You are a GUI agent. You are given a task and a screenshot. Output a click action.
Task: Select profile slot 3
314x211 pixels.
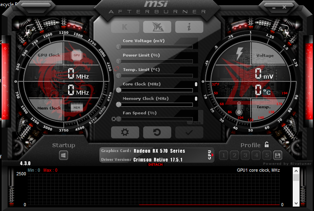click(x=245, y=155)
